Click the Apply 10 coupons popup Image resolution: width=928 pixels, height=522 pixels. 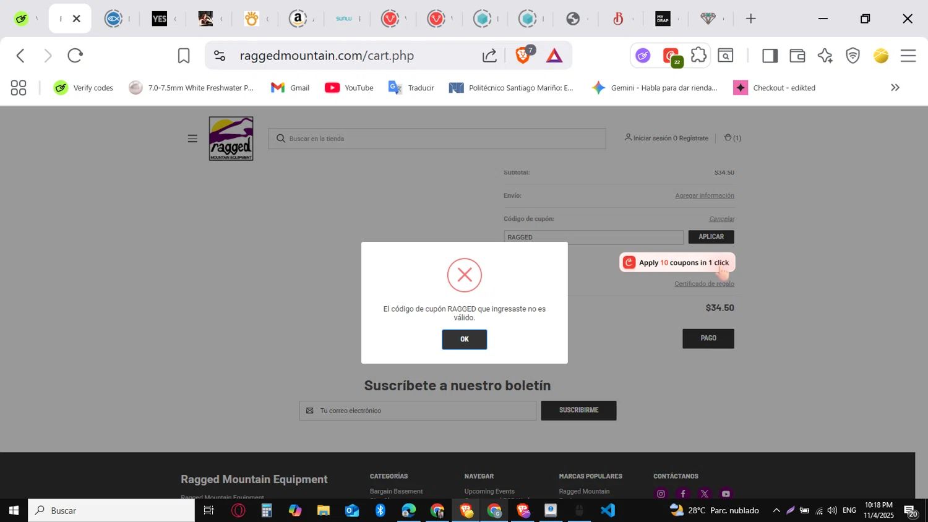677,262
